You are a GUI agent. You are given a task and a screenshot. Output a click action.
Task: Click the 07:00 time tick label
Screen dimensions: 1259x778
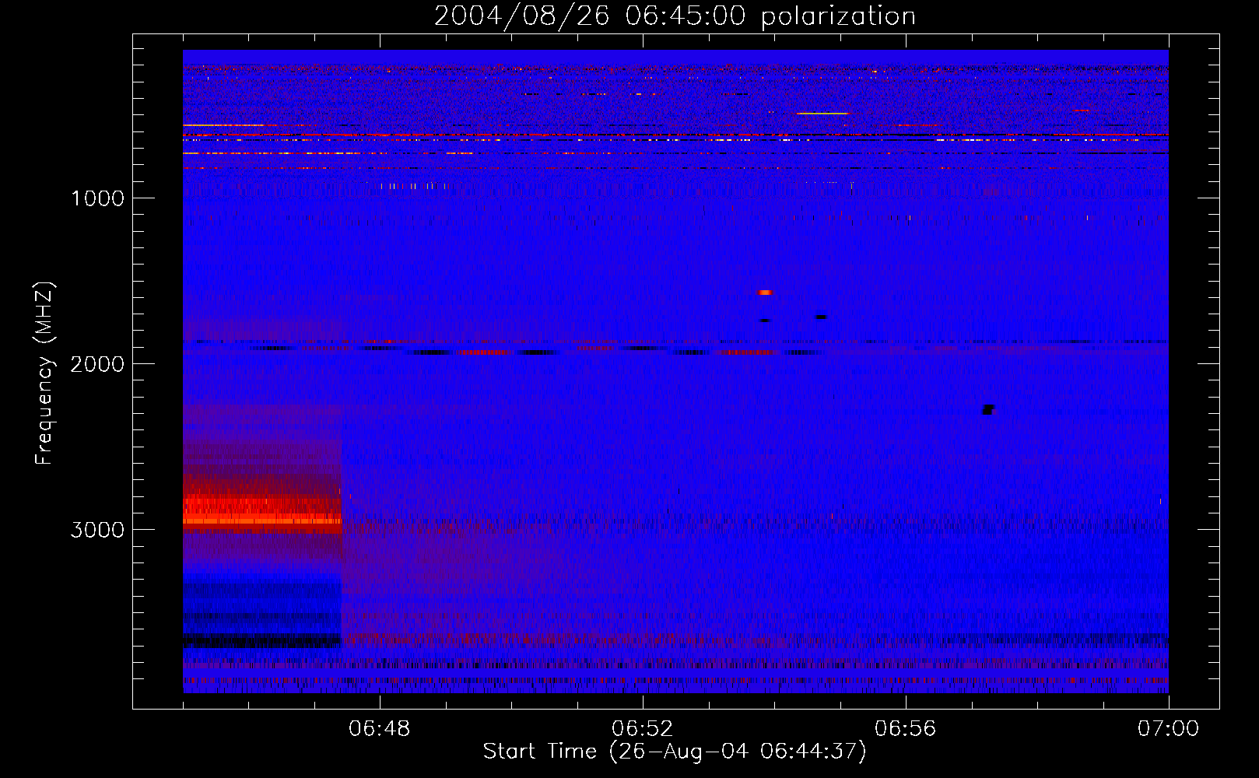pyautogui.click(x=1168, y=729)
